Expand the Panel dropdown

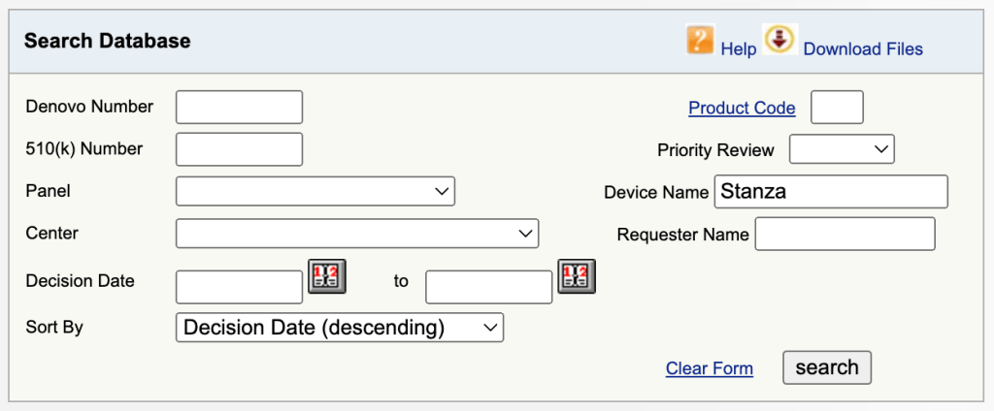point(315,191)
